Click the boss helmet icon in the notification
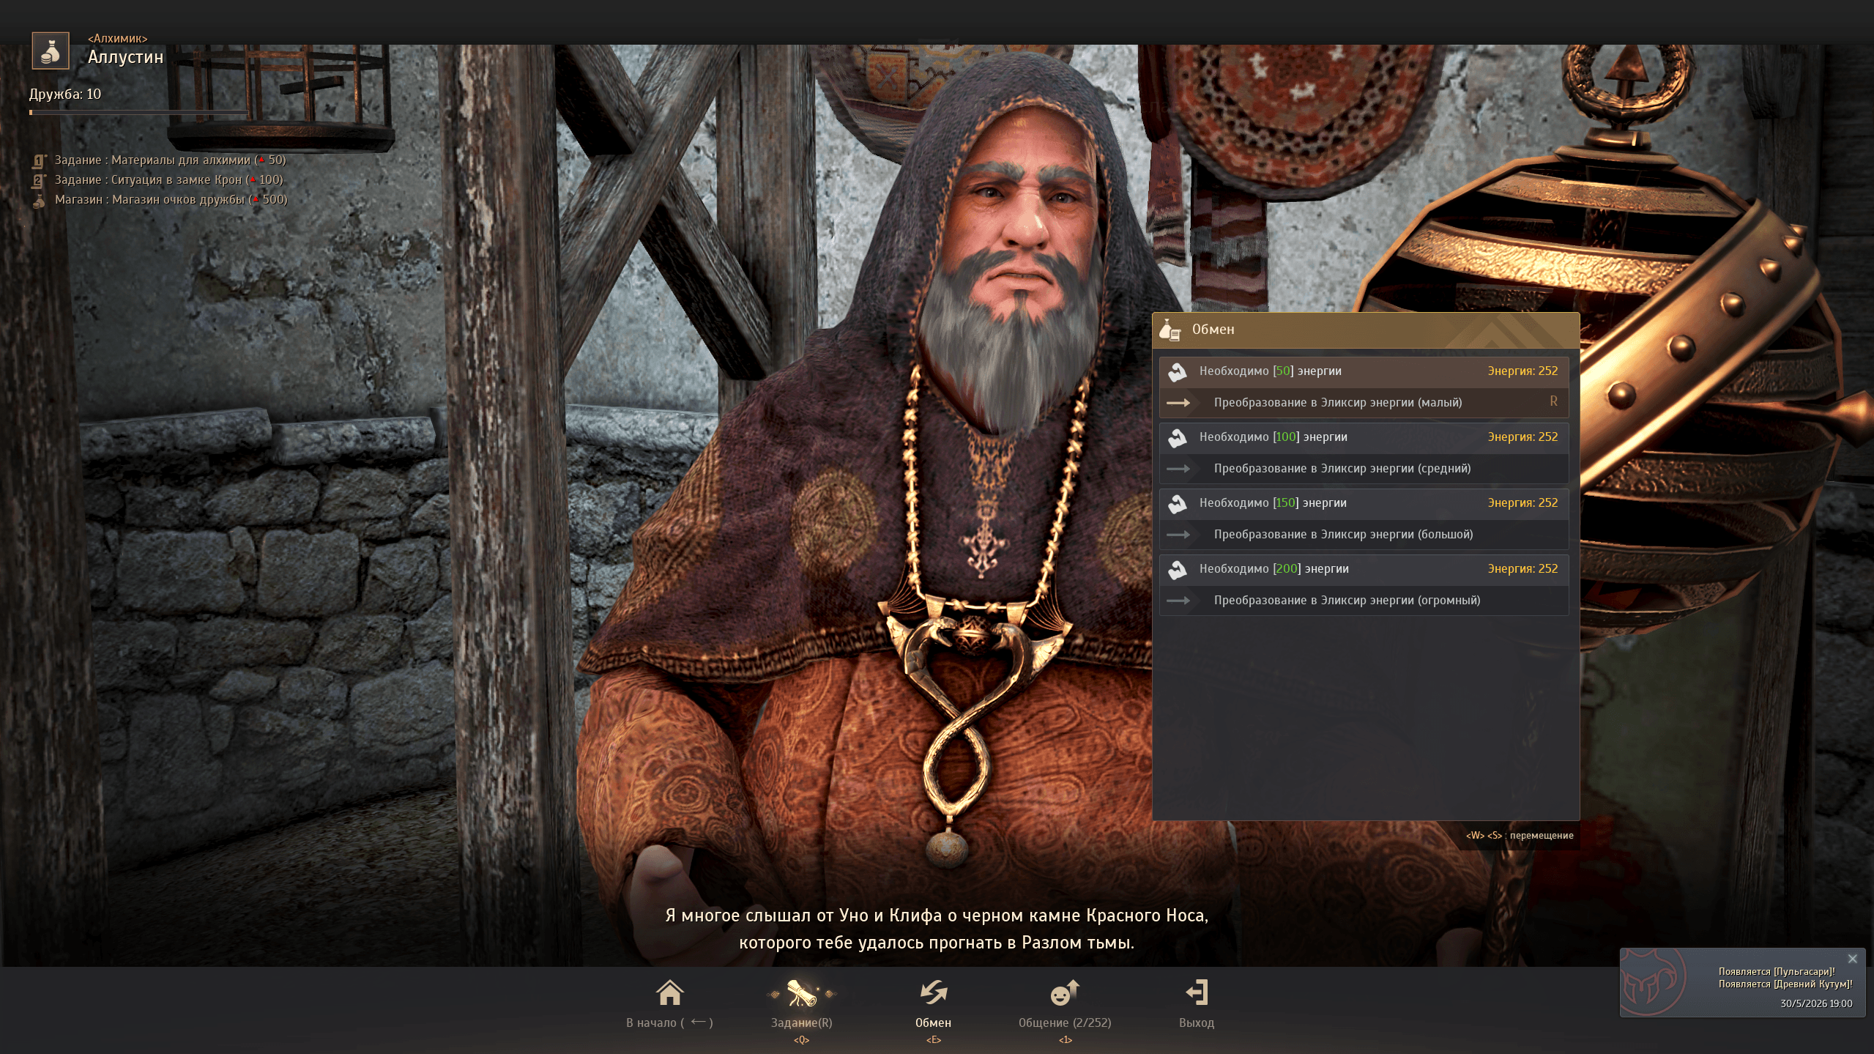 pos(1653,982)
